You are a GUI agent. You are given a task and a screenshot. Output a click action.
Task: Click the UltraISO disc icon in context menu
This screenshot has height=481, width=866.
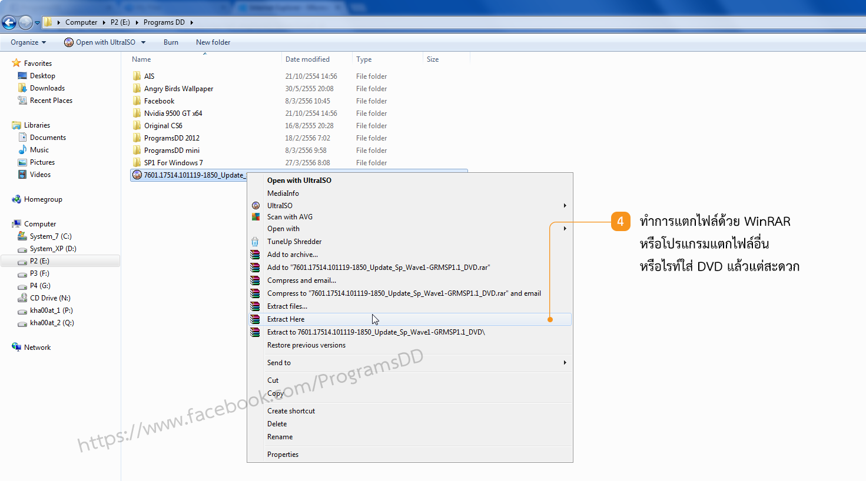[x=256, y=206]
